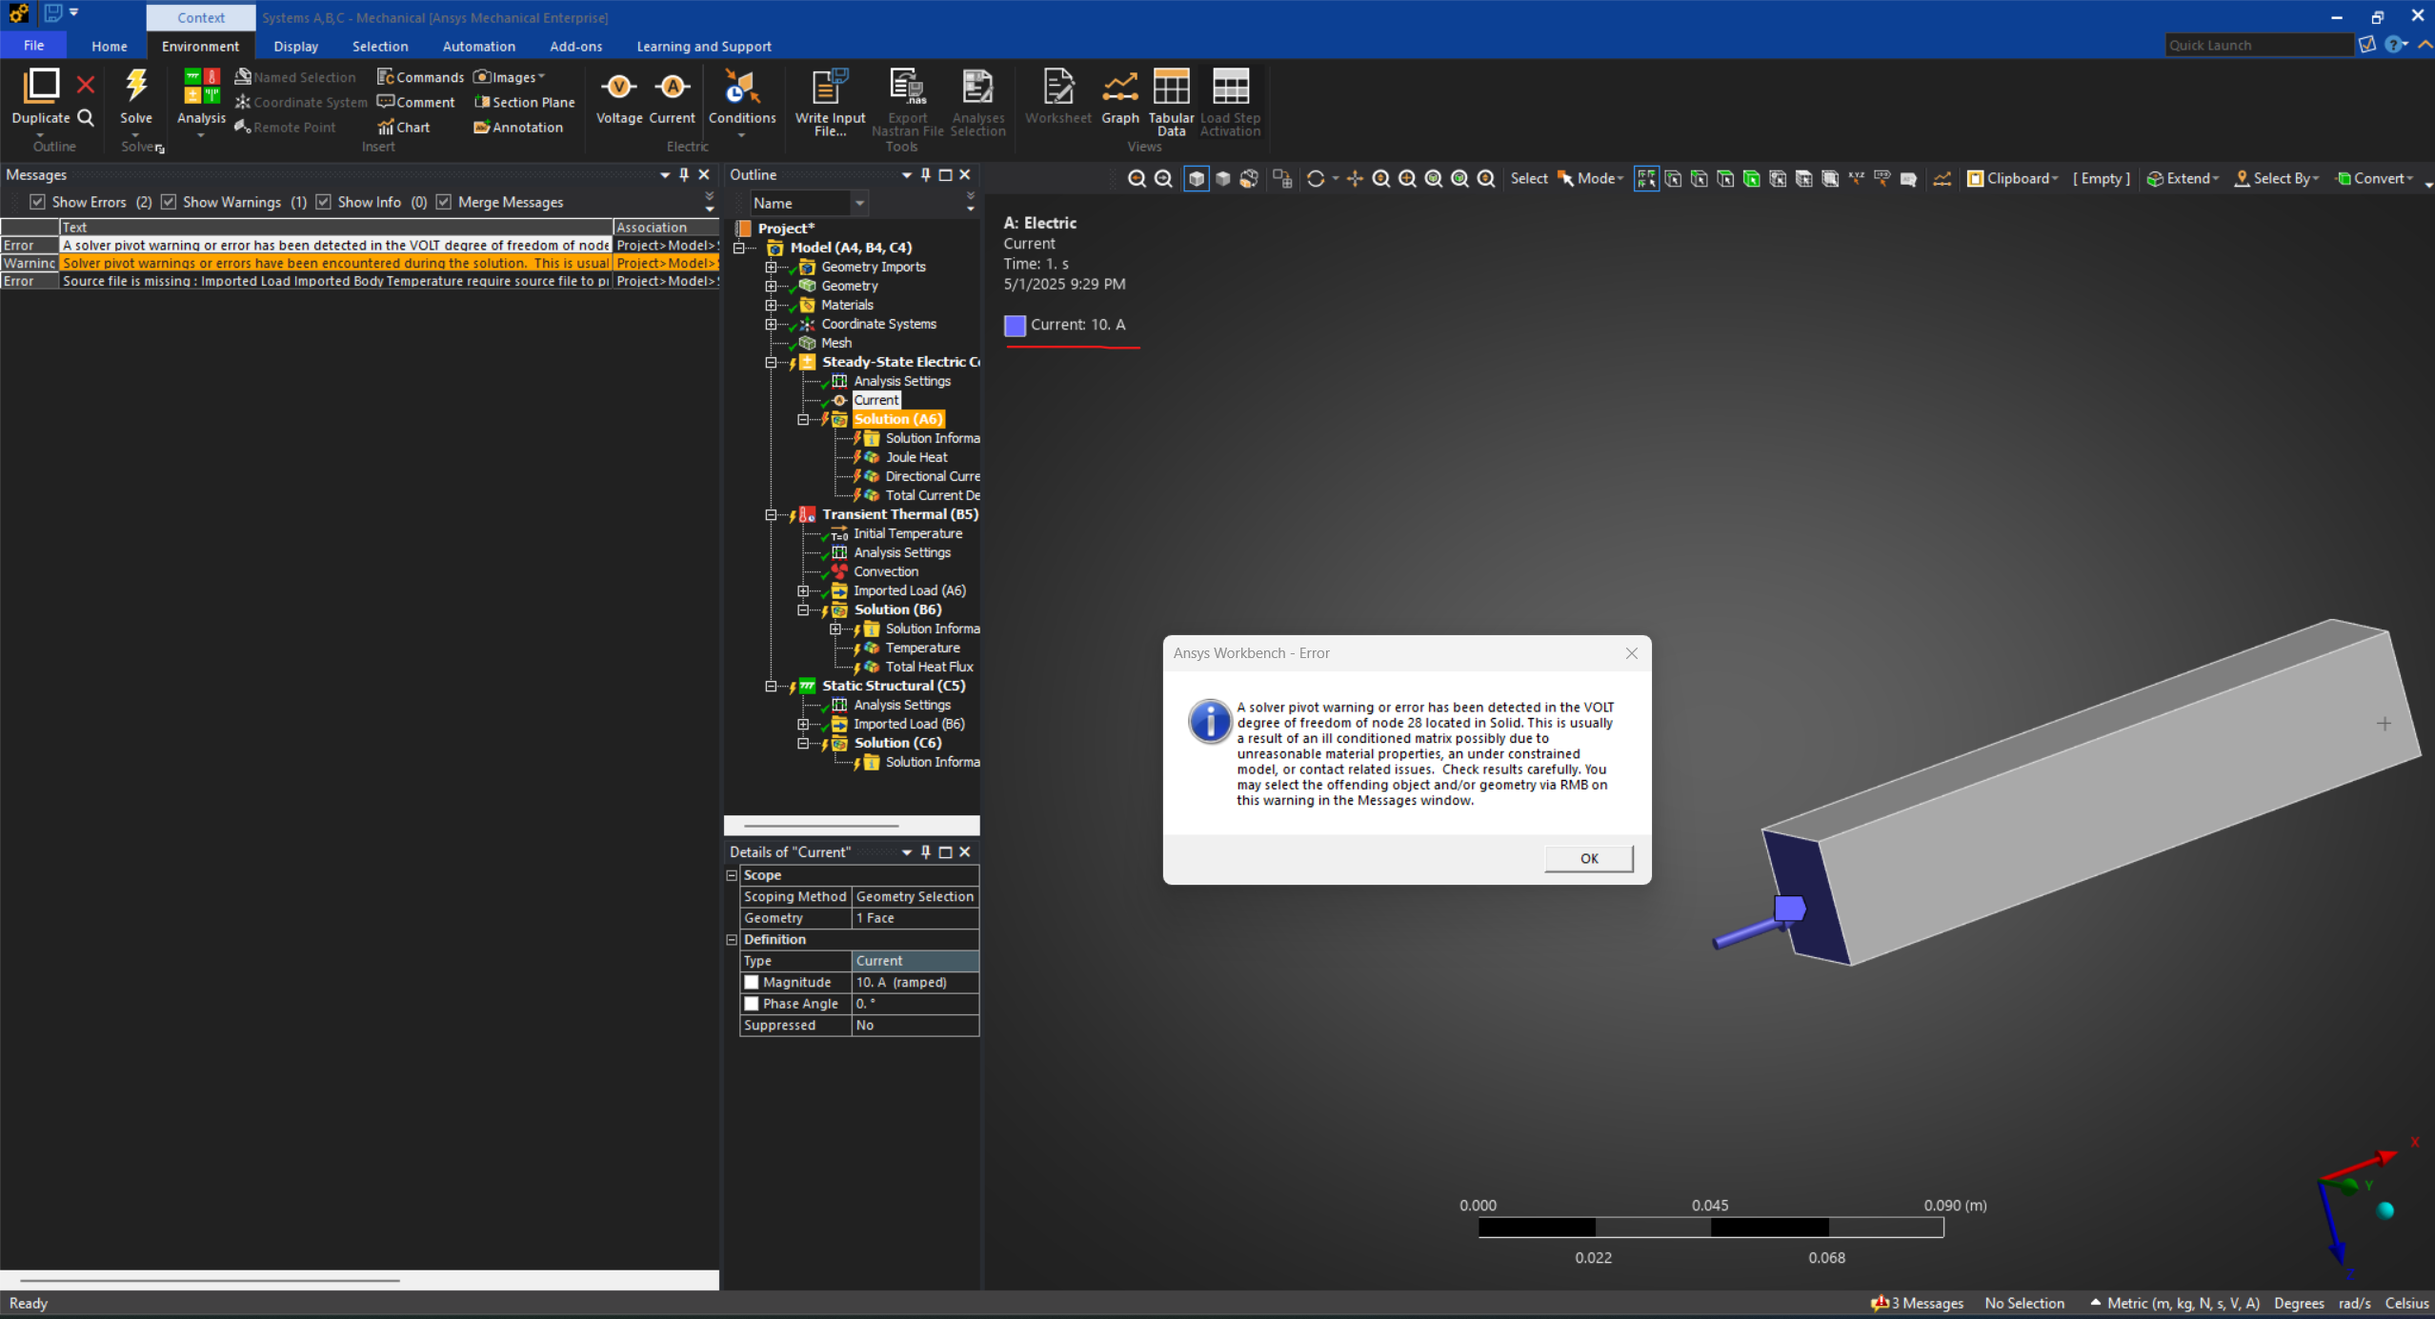Image resolution: width=2435 pixels, height=1319 pixels.
Task: Insert an Annotation
Action: (518, 127)
